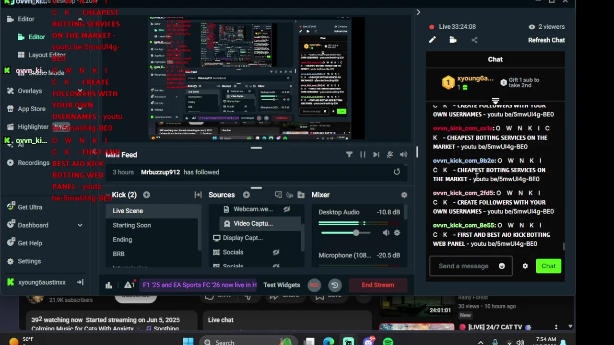
Task: Open the Chat tab header
Action: (495, 59)
